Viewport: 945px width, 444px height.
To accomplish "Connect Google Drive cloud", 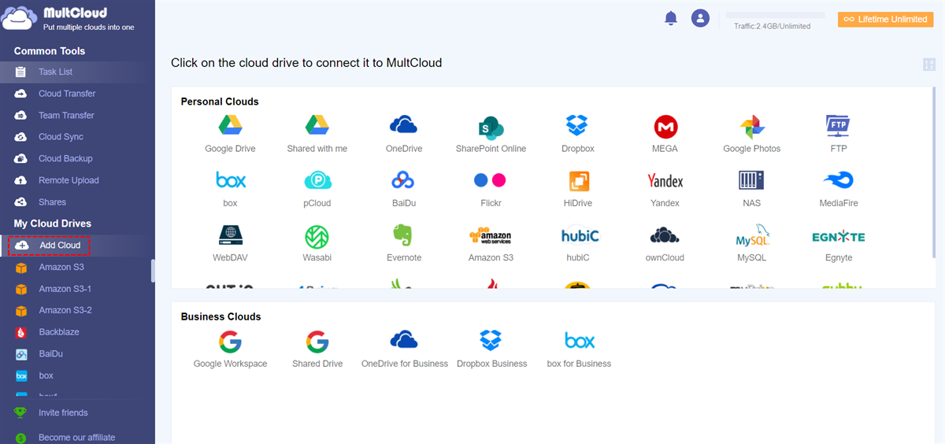I will point(230,133).
